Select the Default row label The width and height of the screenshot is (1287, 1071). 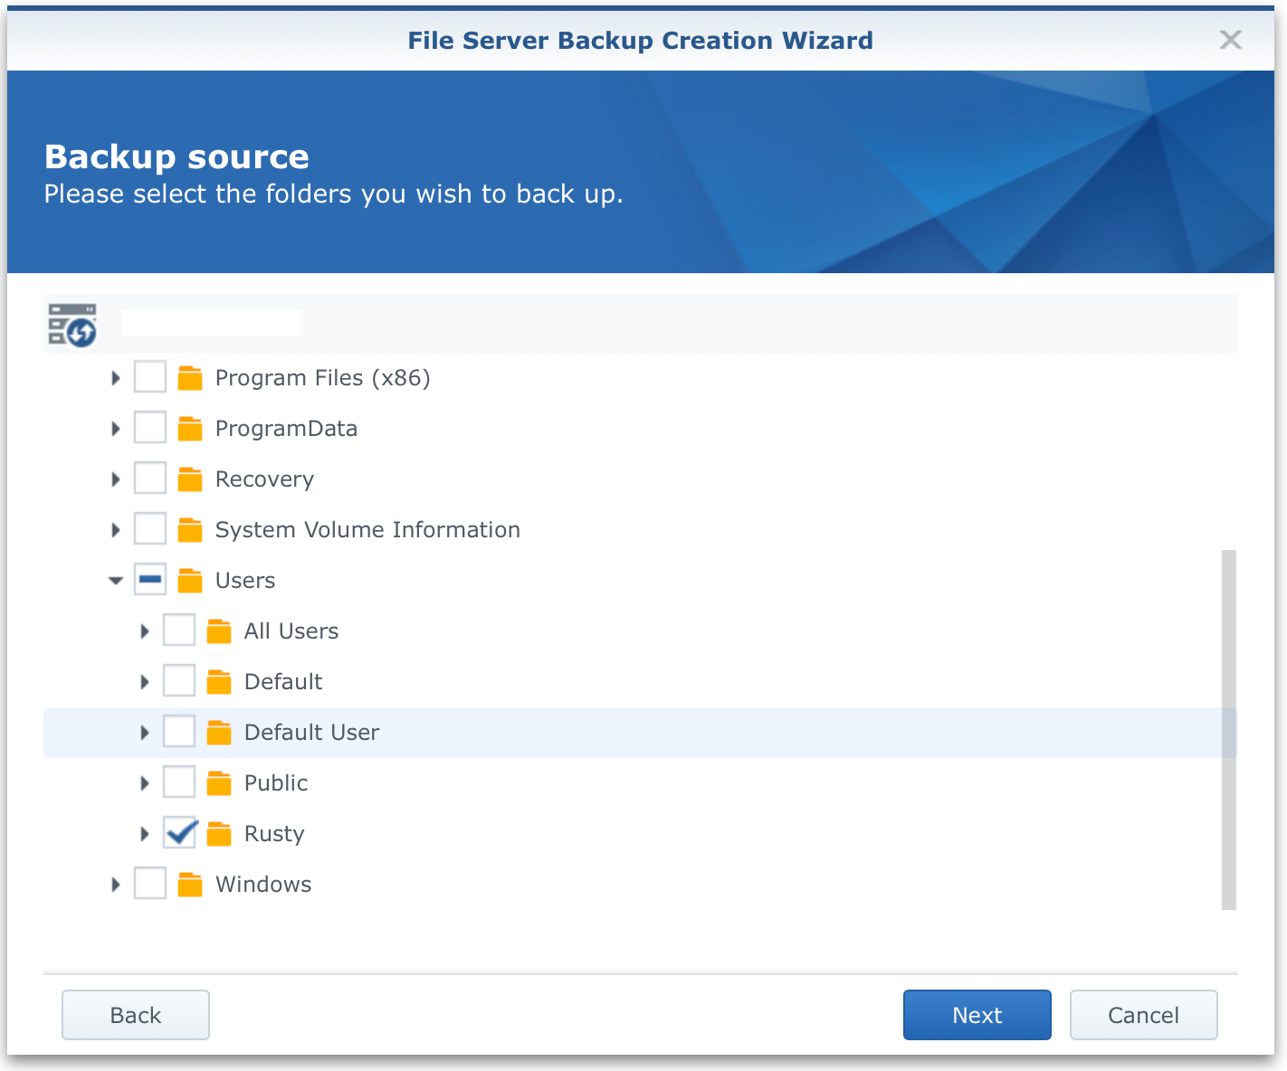point(283,682)
